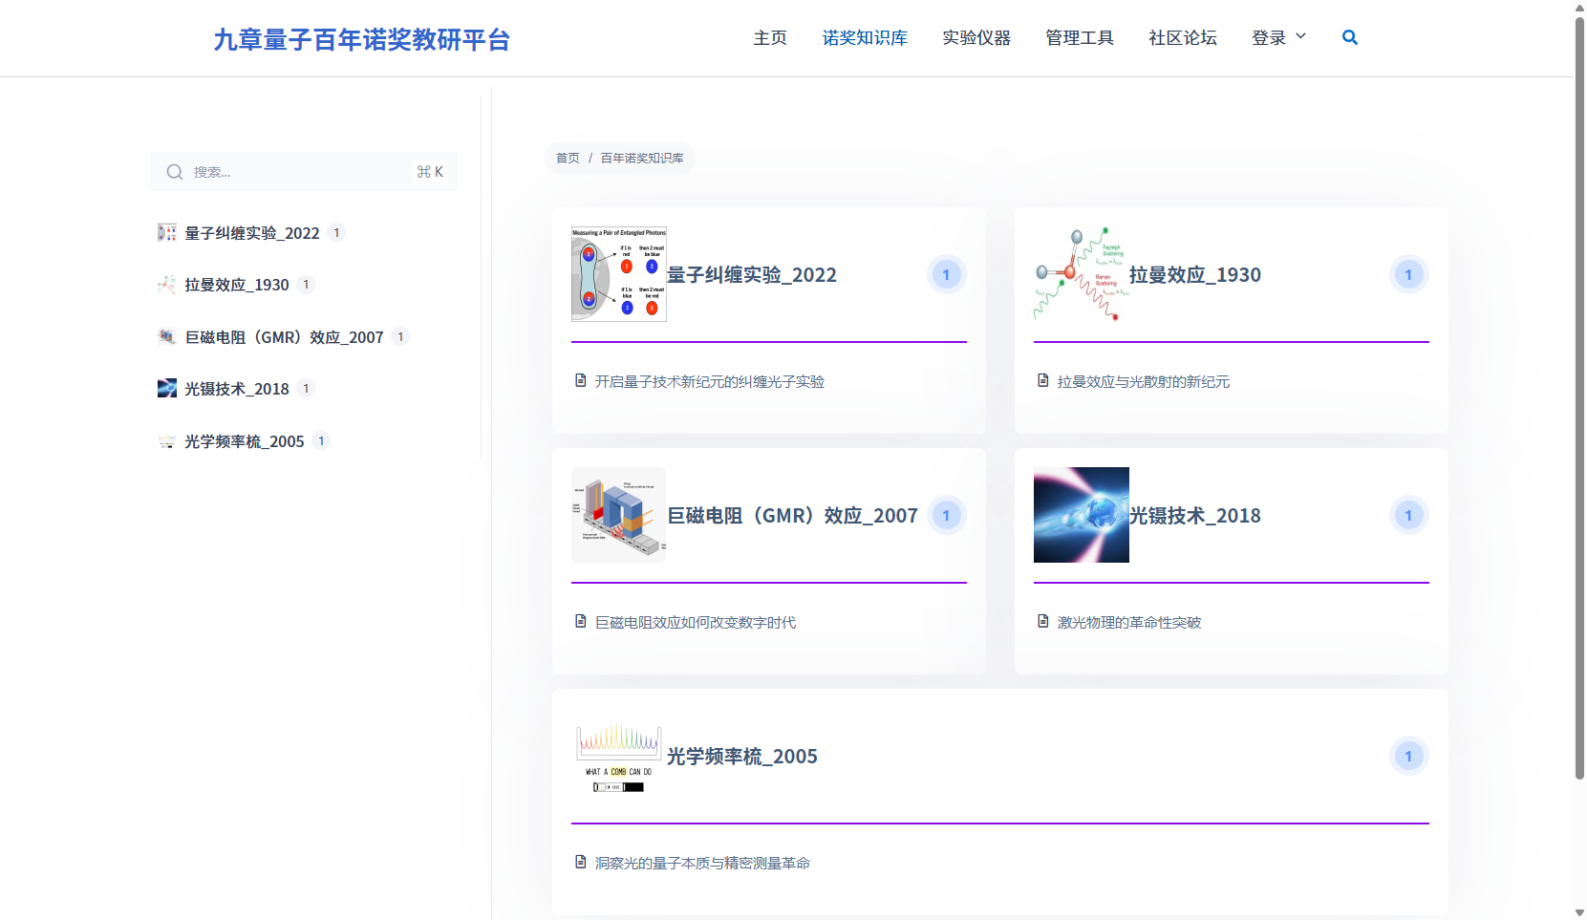Click the optical tweezers sidebar icon
This screenshot has height=920, width=1587.
[x=167, y=388]
